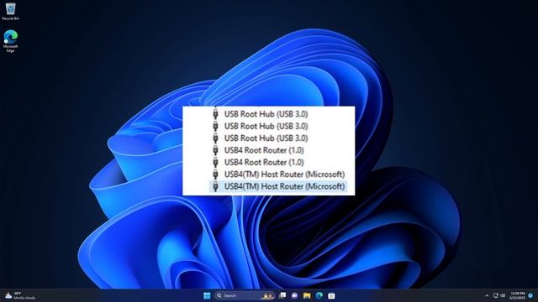Open the Windows Start menu
The image size is (538, 302).
[x=207, y=295]
